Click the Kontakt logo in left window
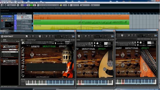160x90 pixels. (x=7, y=36)
